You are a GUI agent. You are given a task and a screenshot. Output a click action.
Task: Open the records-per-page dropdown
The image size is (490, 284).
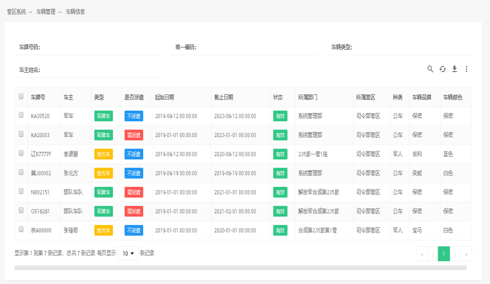(x=128, y=253)
